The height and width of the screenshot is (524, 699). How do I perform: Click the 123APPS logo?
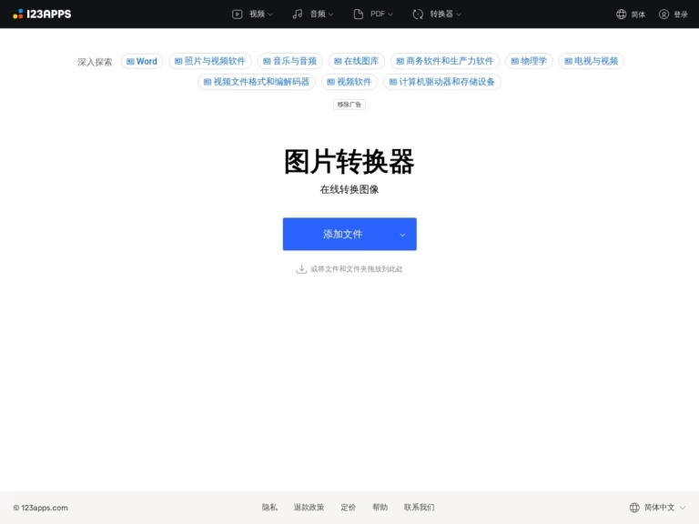(x=42, y=14)
